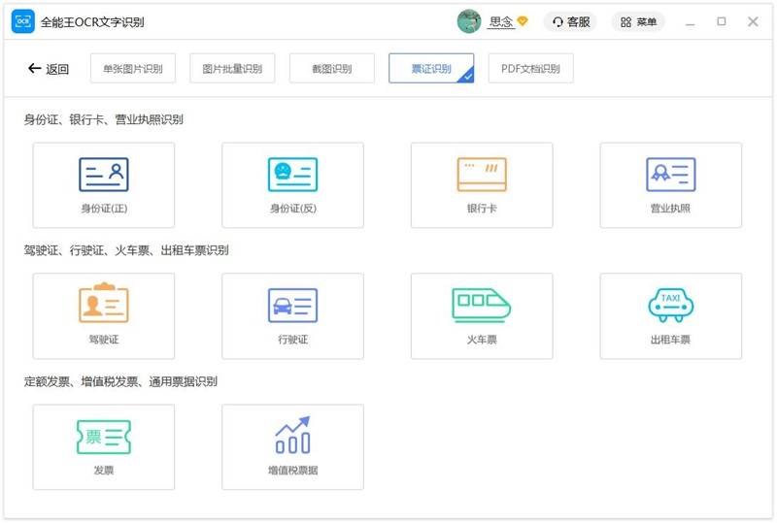Open the user avatar picture

pyautogui.click(x=469, y=21)
